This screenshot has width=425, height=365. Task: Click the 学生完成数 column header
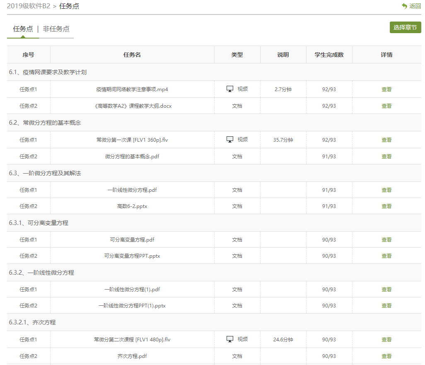coord(329,55)
